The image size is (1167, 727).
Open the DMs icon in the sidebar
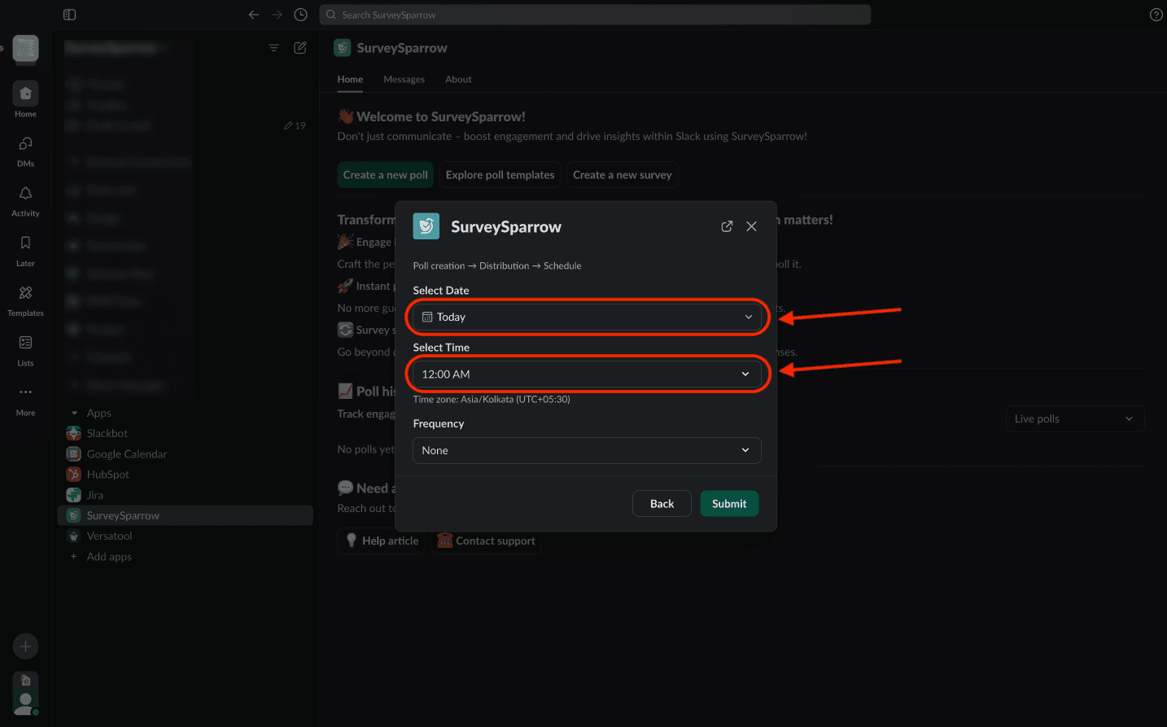click(25, 150)
